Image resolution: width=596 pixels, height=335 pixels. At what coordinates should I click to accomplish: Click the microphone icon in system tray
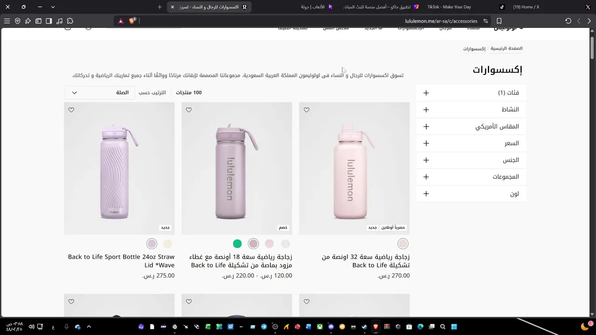coord(66,327)
